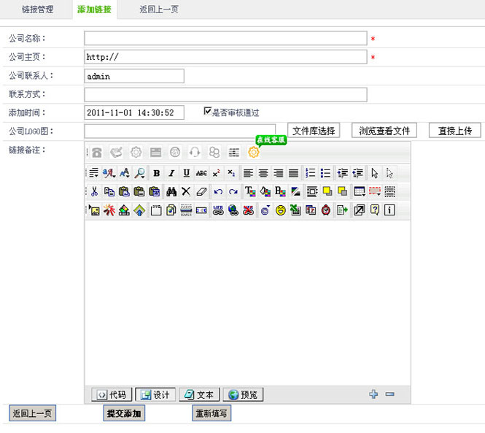The image size is (485, 433).
Task: Shrink editor height with minus icon
Action: click(390, 394)
